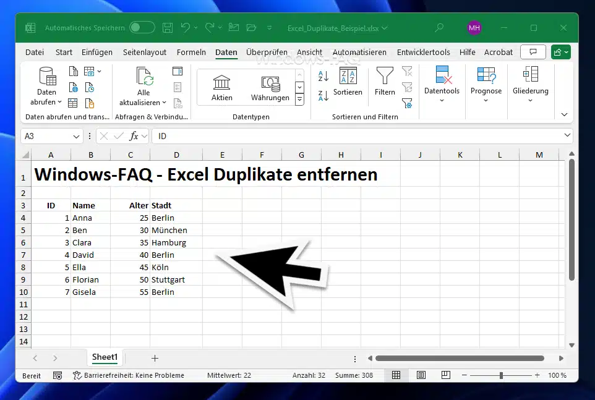Open the Undo history dropdown arrow
595x400 pixels.
[196, 28]
